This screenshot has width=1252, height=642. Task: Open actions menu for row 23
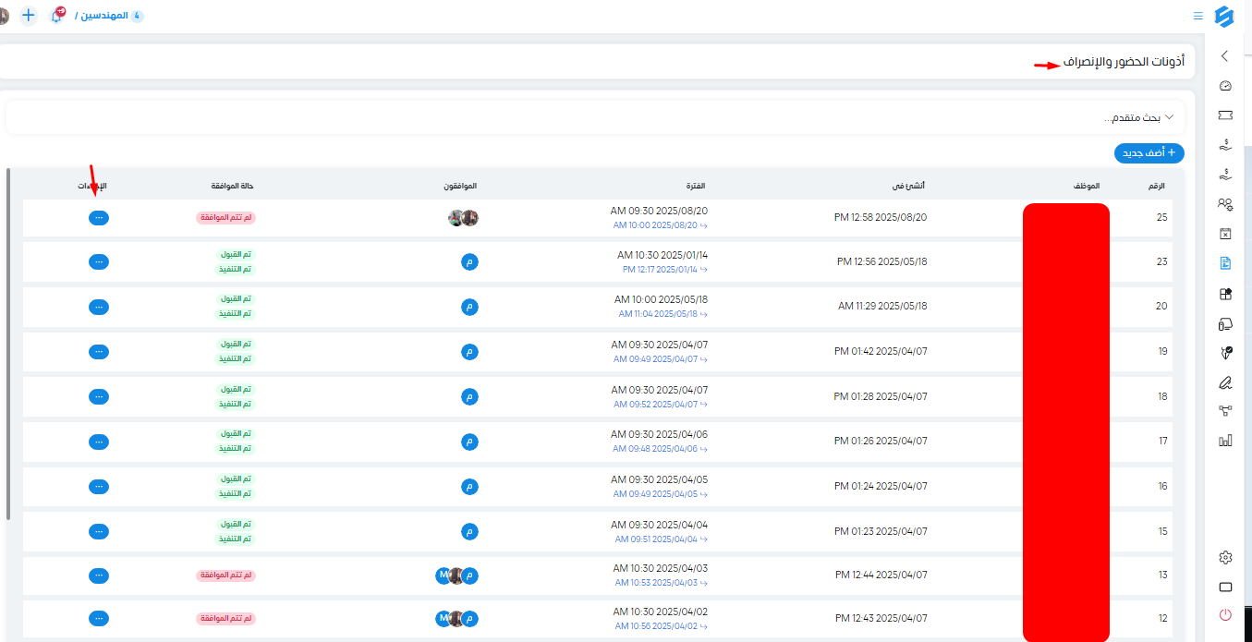[x=99, y=261]
